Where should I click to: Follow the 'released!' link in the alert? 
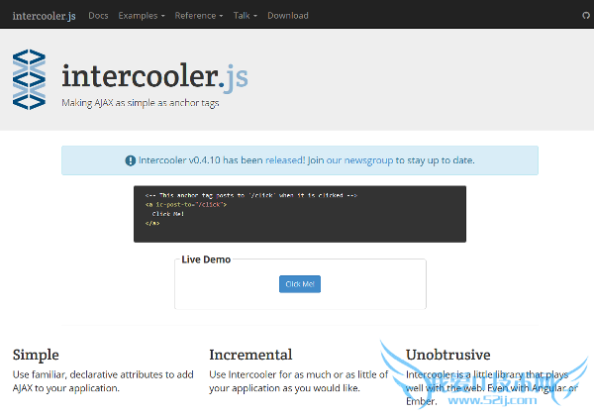[x=285, y=160]
